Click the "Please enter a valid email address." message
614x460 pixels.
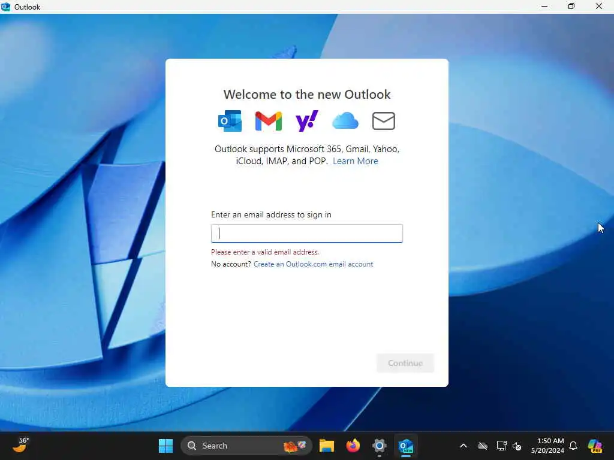pos(265,252)
